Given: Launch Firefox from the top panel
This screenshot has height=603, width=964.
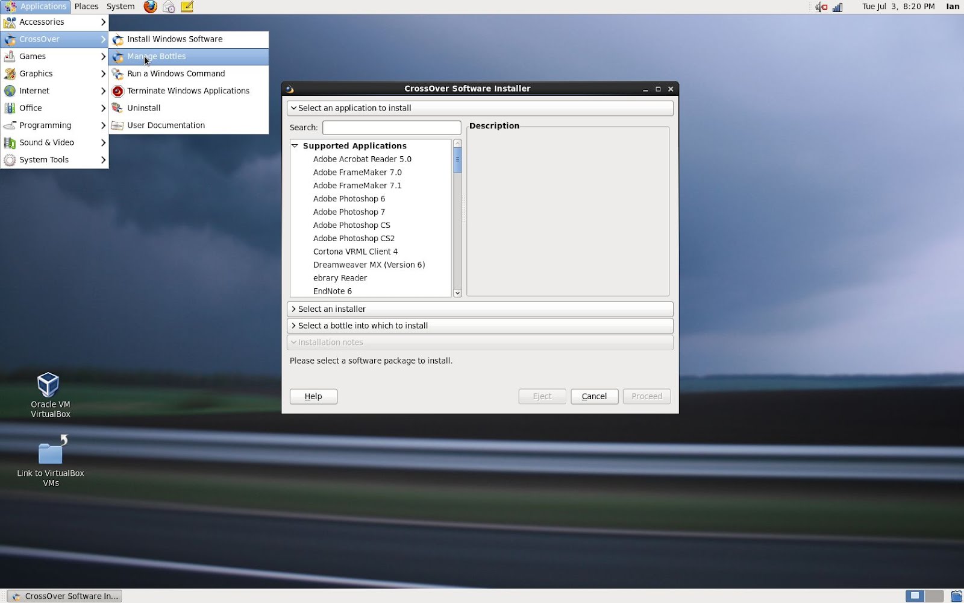Looking at the screenshot, I should click(151, 7).
